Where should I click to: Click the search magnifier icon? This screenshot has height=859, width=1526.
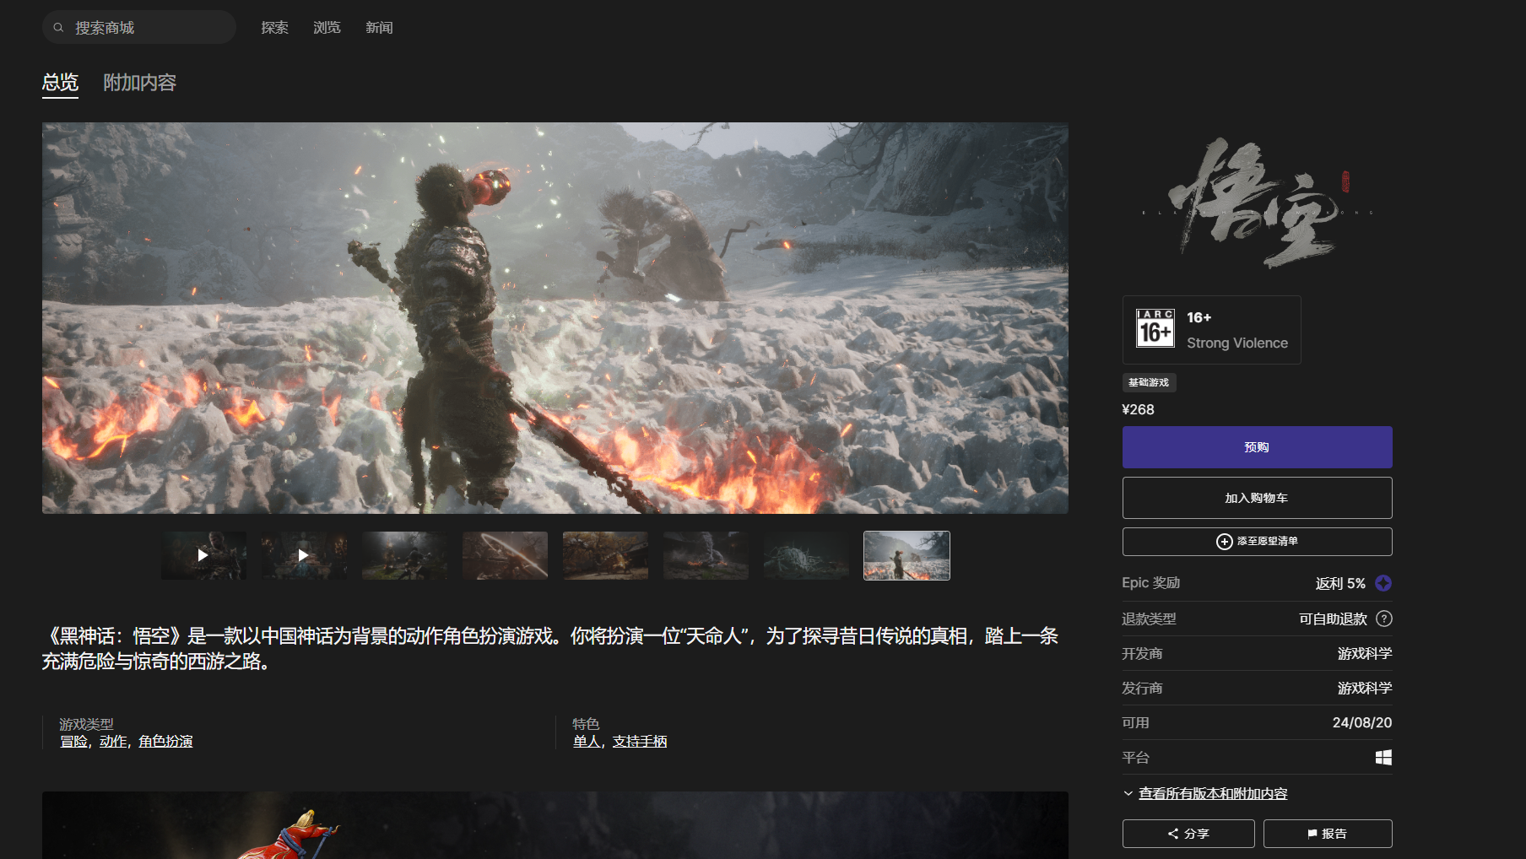[58, 28]
